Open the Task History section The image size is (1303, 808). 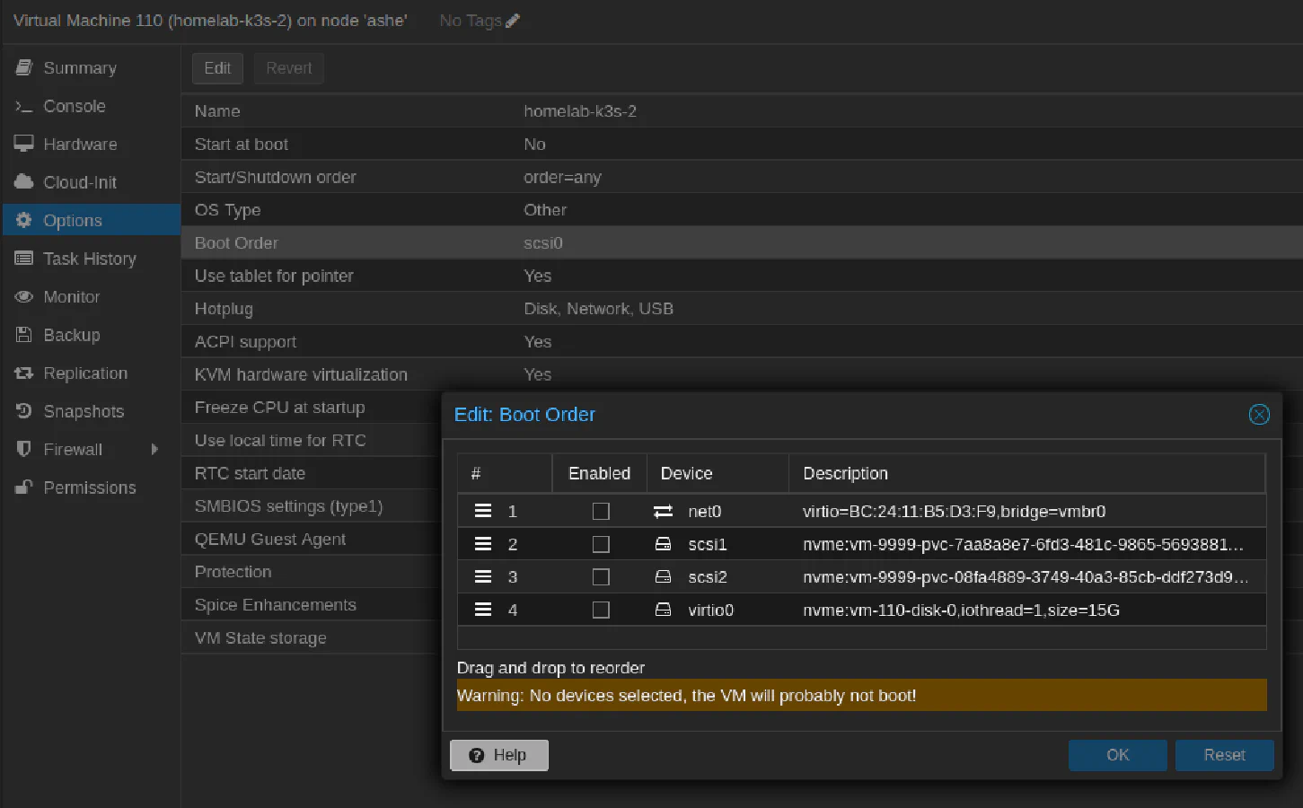click(x=90, y=259)
